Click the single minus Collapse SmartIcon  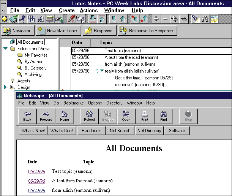(x=165, y=19)
